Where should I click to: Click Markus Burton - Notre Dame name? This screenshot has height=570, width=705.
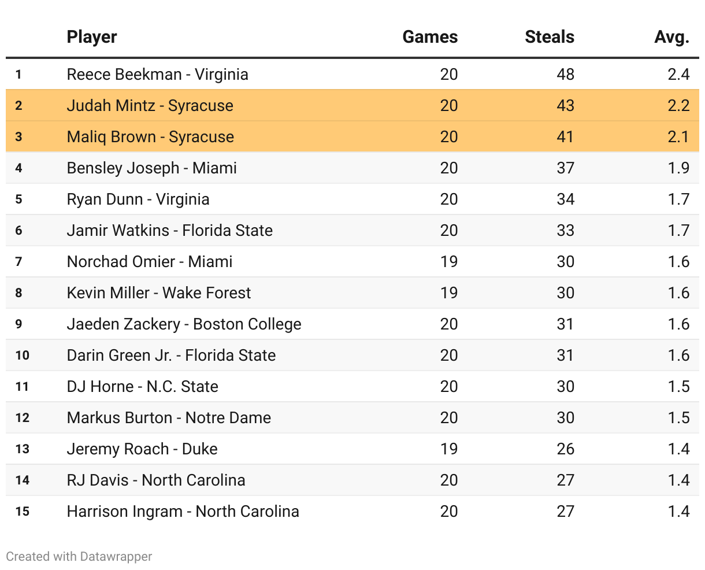pyautogui.click(x=169, y=418)
